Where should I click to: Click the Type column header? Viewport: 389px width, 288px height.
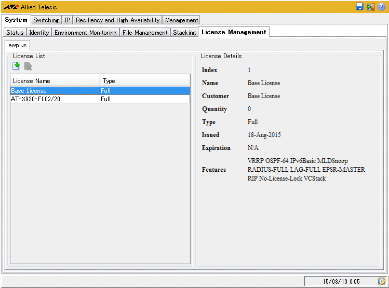click(144, 81)
